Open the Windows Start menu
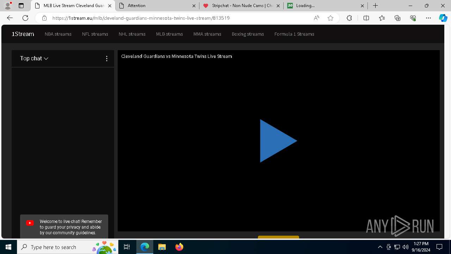451x254 pixels. tap(8, 247)
